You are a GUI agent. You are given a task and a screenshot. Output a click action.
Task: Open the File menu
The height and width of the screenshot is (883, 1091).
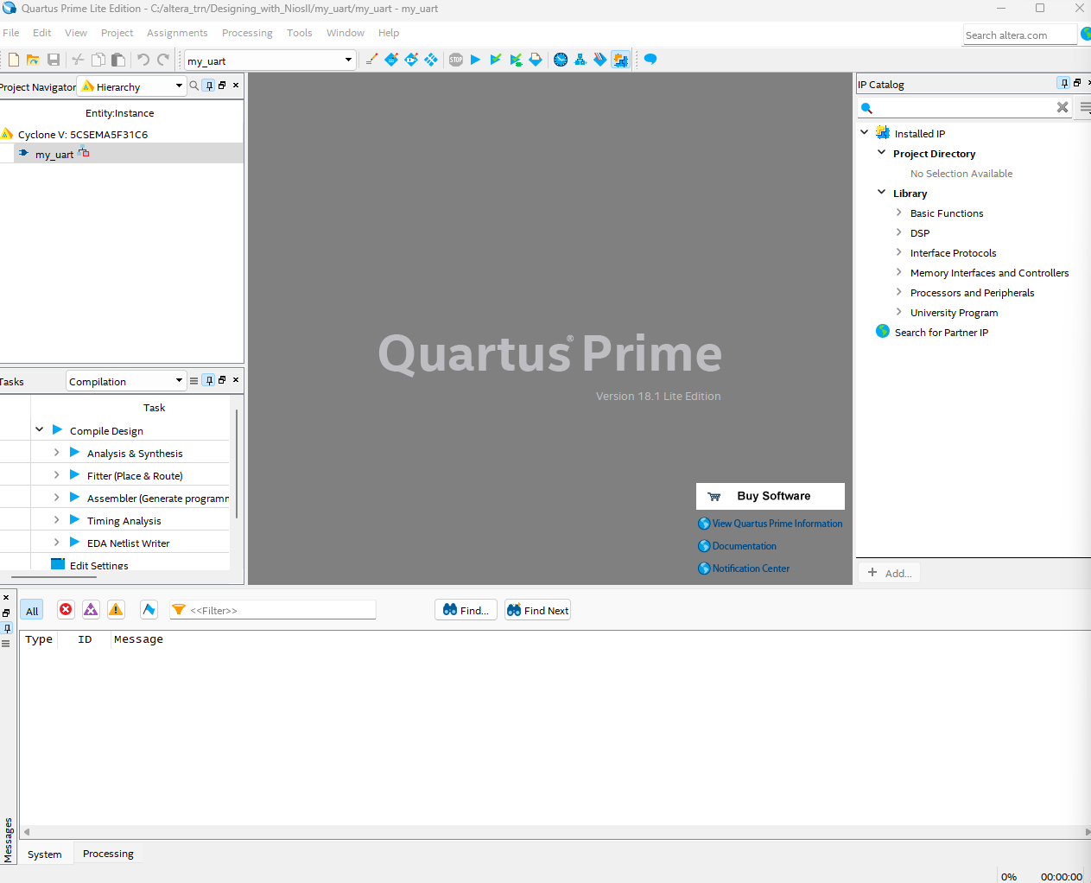pyautogui.click(x=11, y=33)
